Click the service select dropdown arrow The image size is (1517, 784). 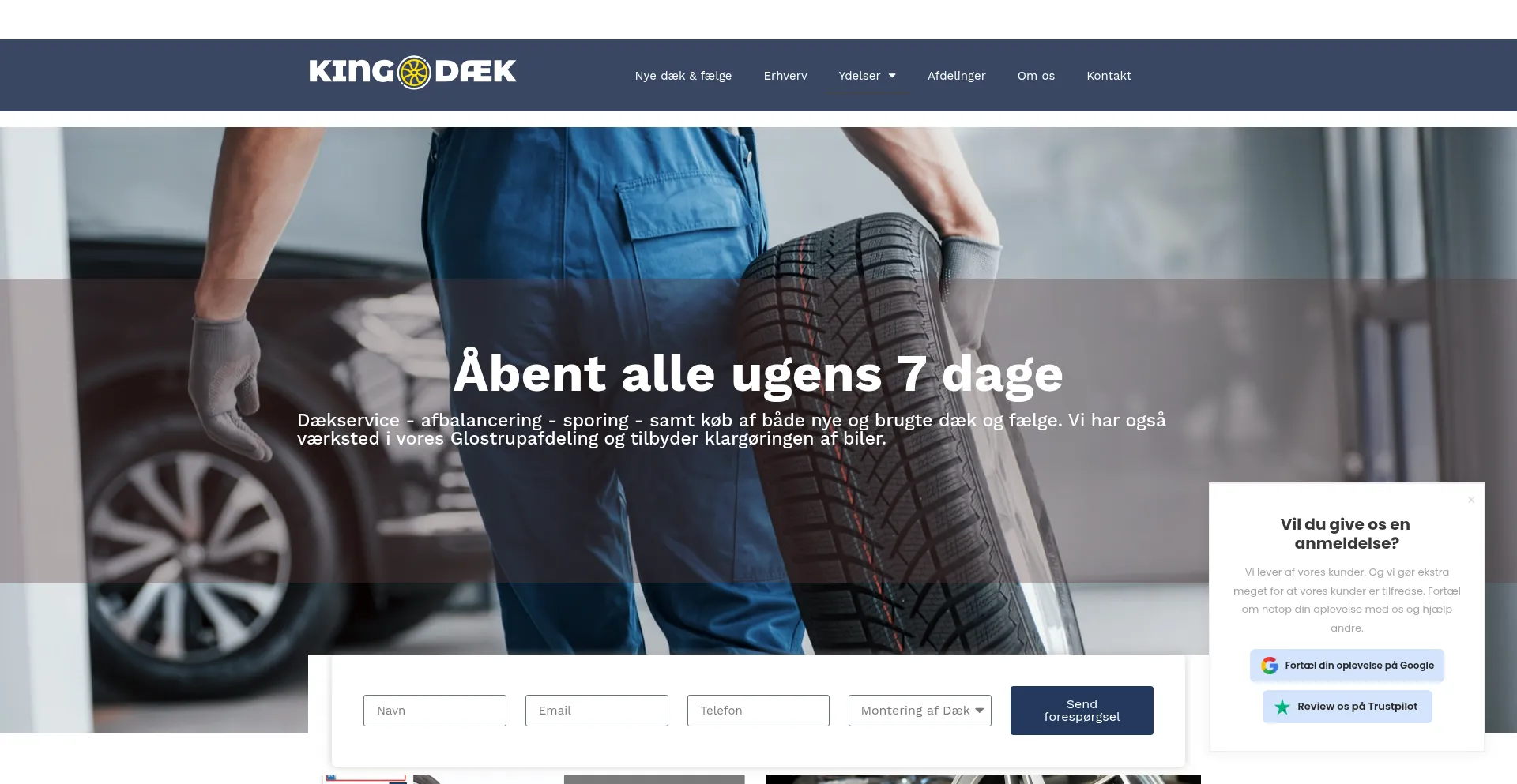[980, 711]
